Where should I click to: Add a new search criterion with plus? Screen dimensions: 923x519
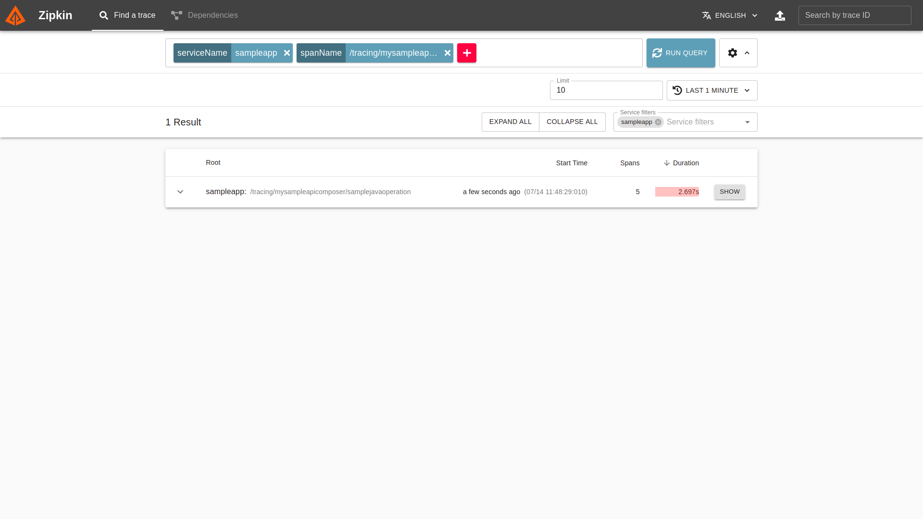(467, 53)
